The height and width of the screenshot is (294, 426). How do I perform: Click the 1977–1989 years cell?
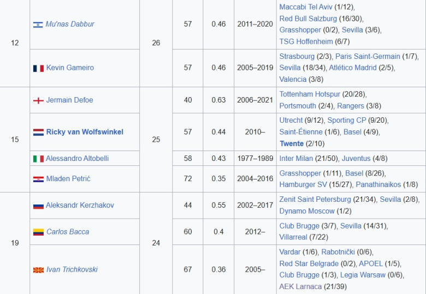[255, 158]
